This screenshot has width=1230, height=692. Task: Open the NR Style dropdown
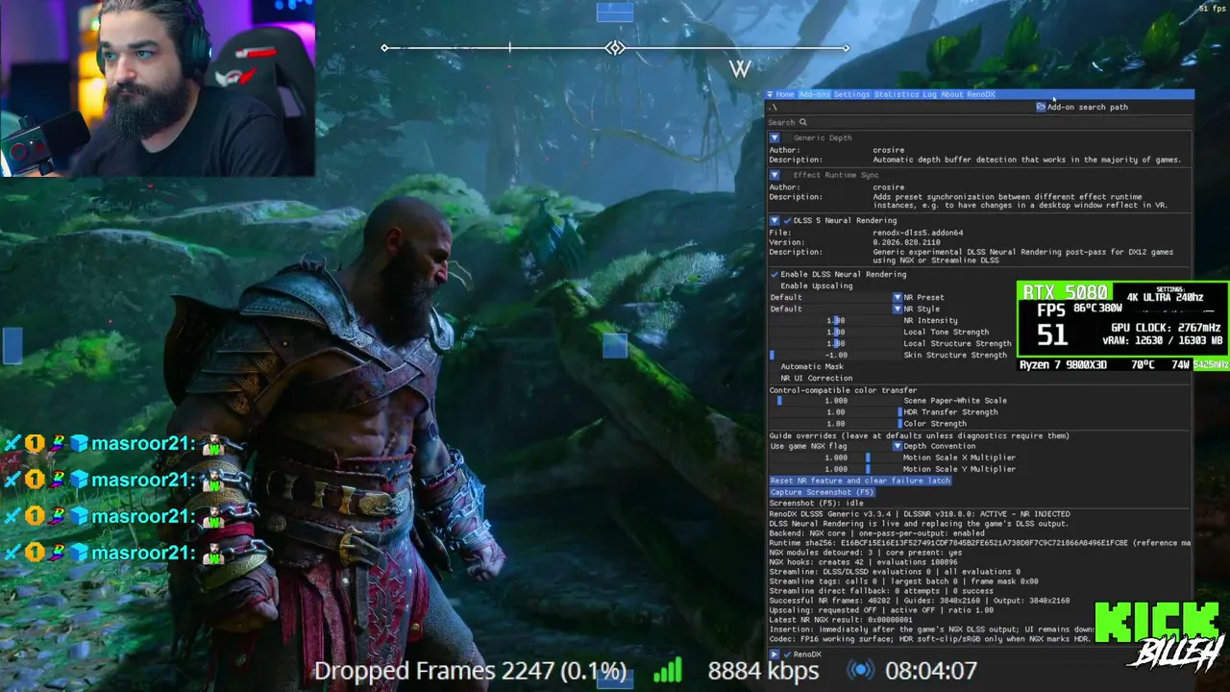[x=835, y=309]
